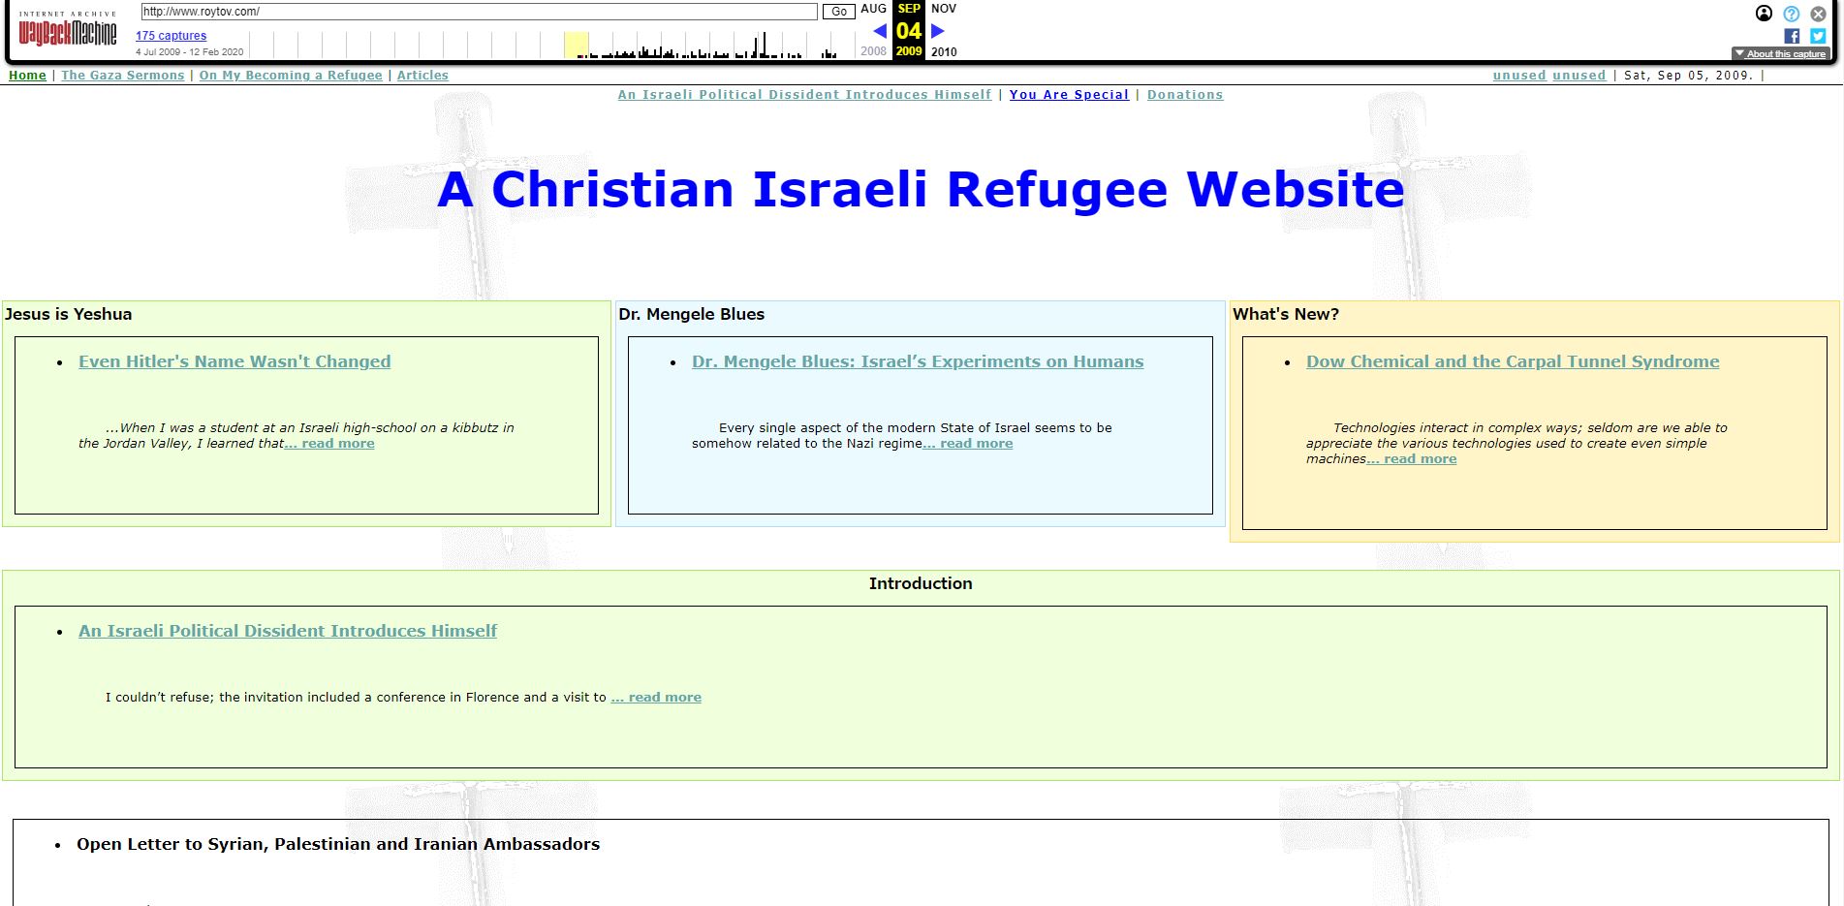Select NOV month in capture navigator

943,9
